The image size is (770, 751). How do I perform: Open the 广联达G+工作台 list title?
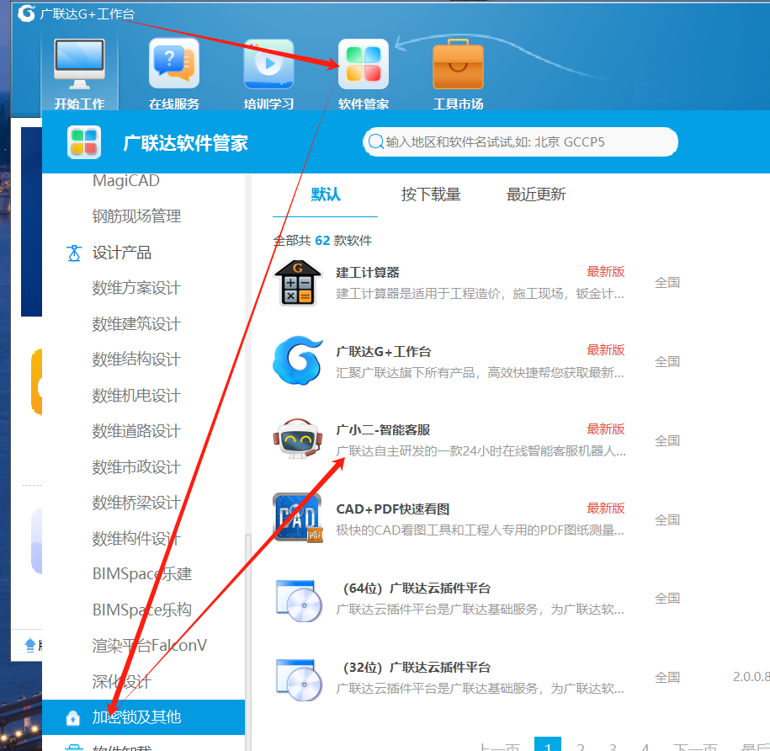tap(384, 352)
